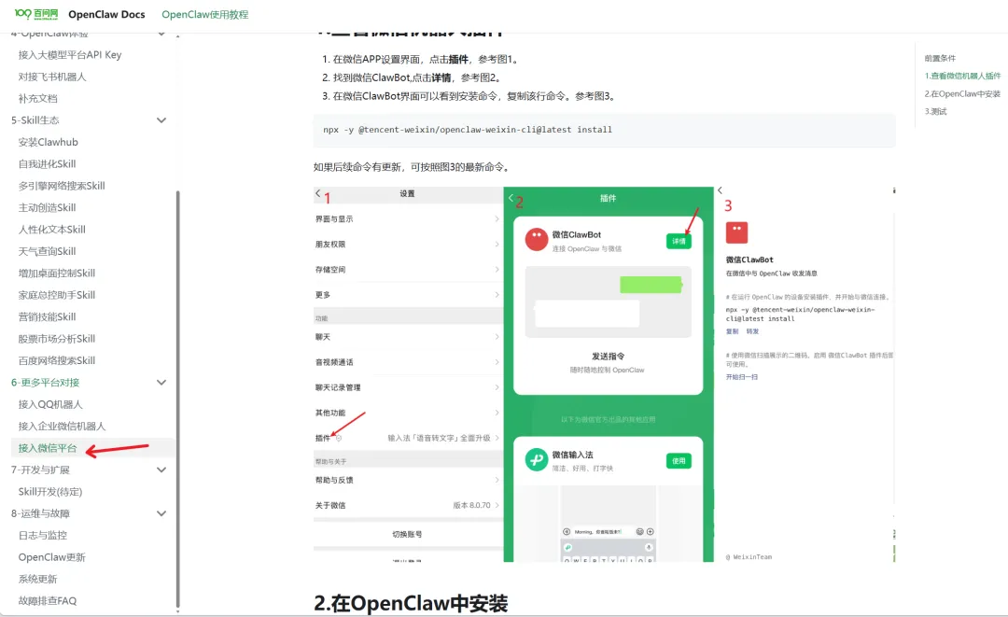
Task: Open 接入大模型平台API Key page
Action: 69,55
